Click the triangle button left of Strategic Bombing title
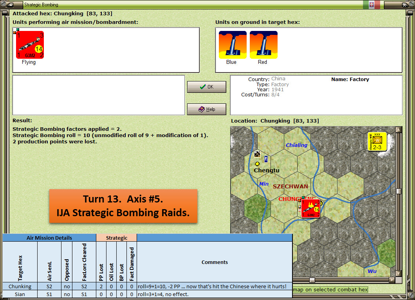 (10, 5)
